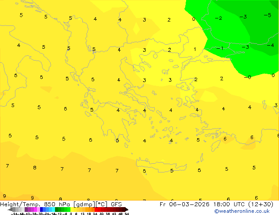279x215 pixels.
Task: Select the dark maroon right arrow of color scale
Action: pyautogui.click(x=126, y=210)
